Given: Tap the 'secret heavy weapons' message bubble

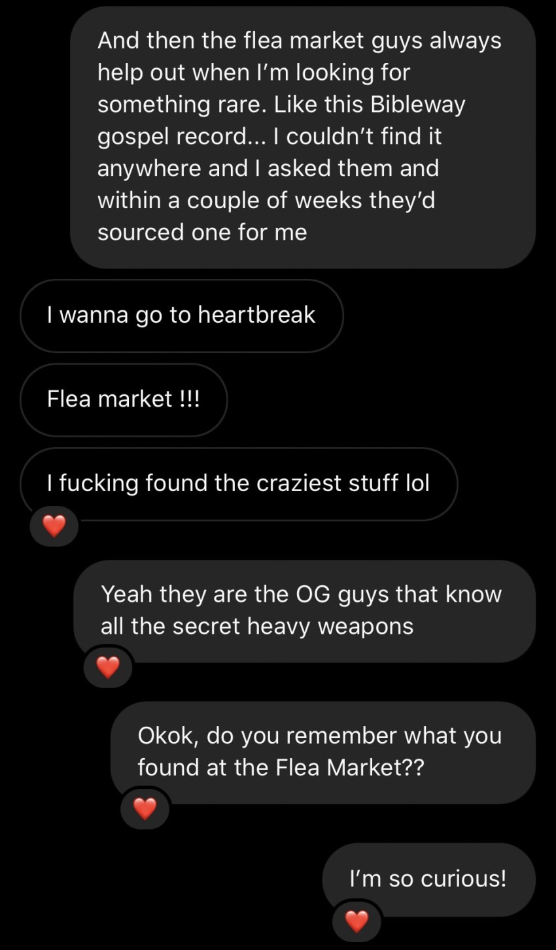Looking at the screenshot, I should click(305, 611).
